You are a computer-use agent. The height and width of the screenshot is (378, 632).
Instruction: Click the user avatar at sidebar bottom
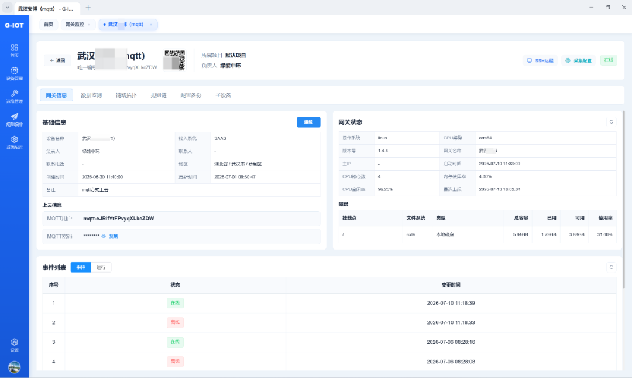point(14,367)
